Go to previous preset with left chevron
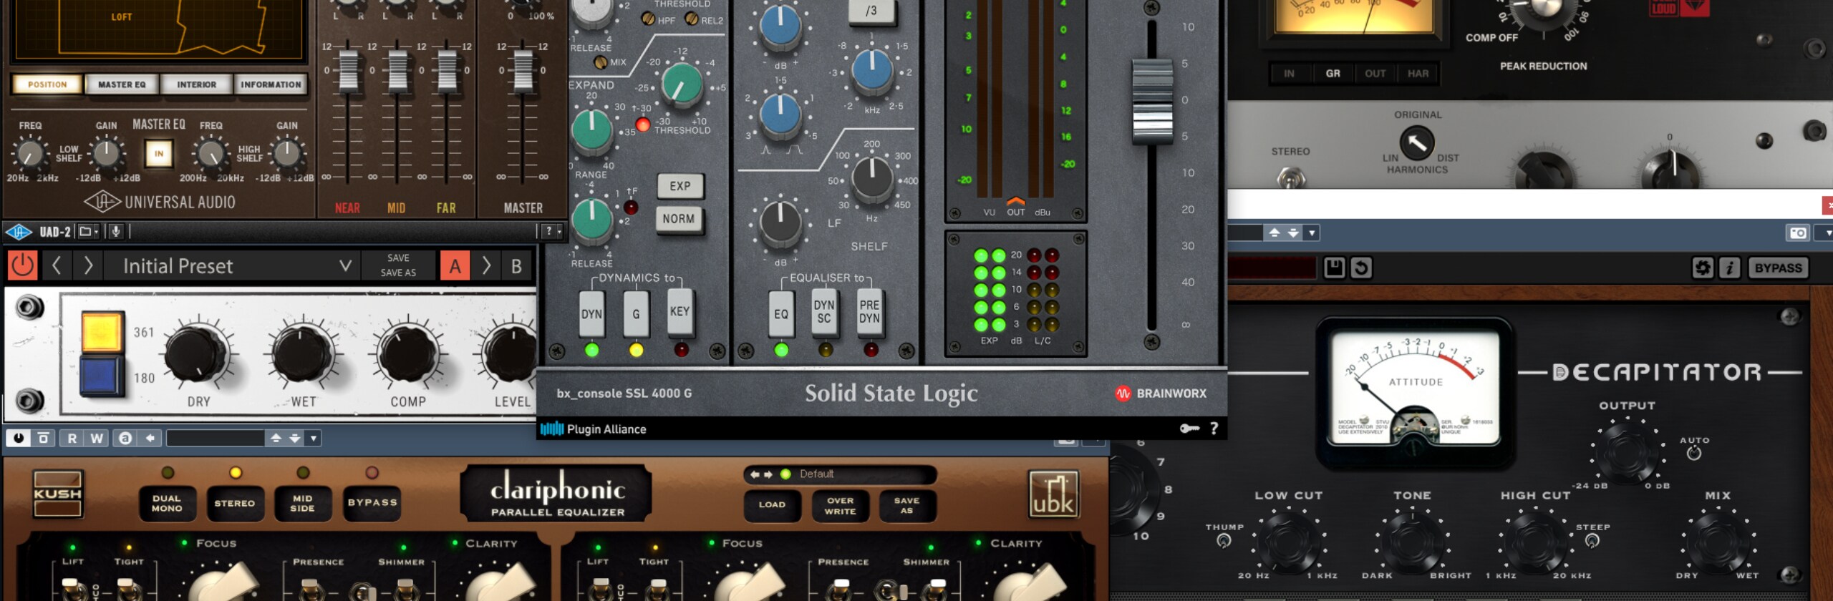Screen dimensions: 1833x601 coord(57,266)
